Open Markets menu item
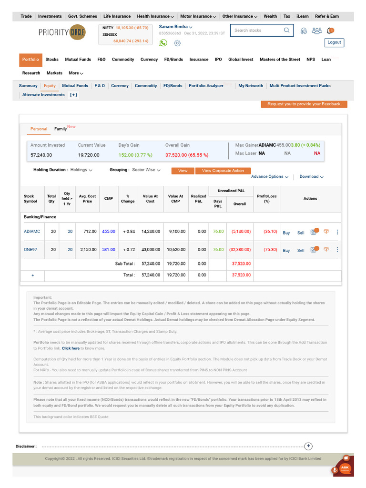 pos(54,73)
